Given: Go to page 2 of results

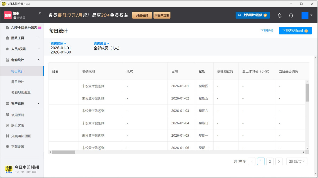Looking at the screenshot, I should click(270, 161).
